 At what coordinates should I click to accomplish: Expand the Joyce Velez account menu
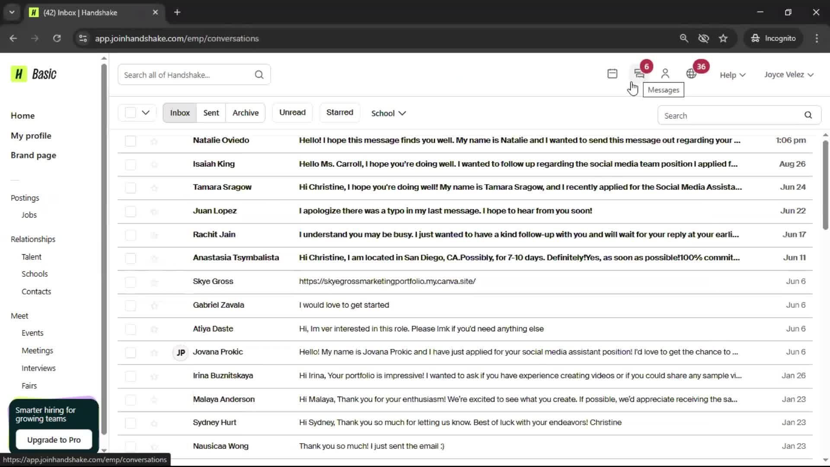(788, 75)
